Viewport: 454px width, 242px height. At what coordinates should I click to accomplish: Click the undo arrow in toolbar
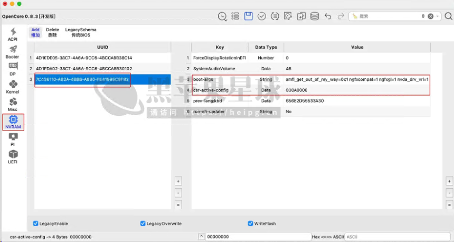(x=328, y=16)
